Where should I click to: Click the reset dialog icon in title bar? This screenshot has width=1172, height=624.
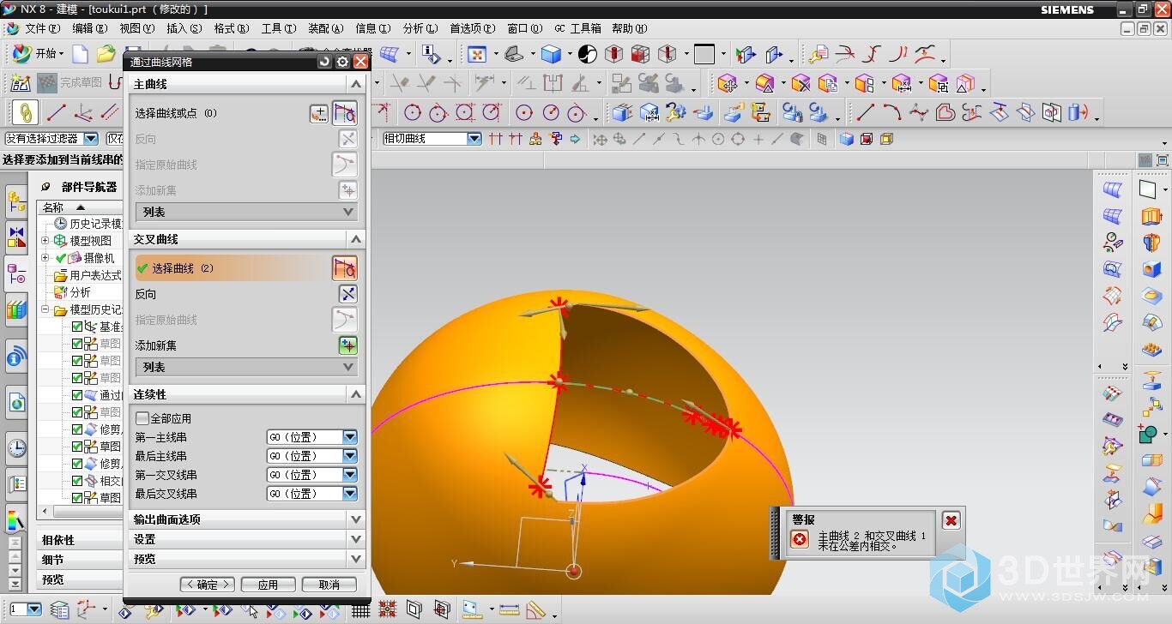tap(323, 62)
